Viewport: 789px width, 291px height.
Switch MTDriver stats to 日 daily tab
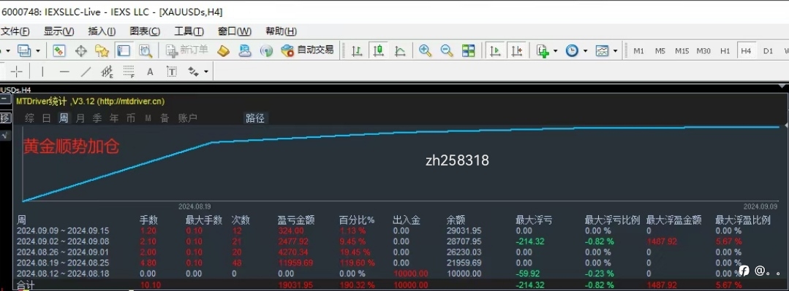46,118
